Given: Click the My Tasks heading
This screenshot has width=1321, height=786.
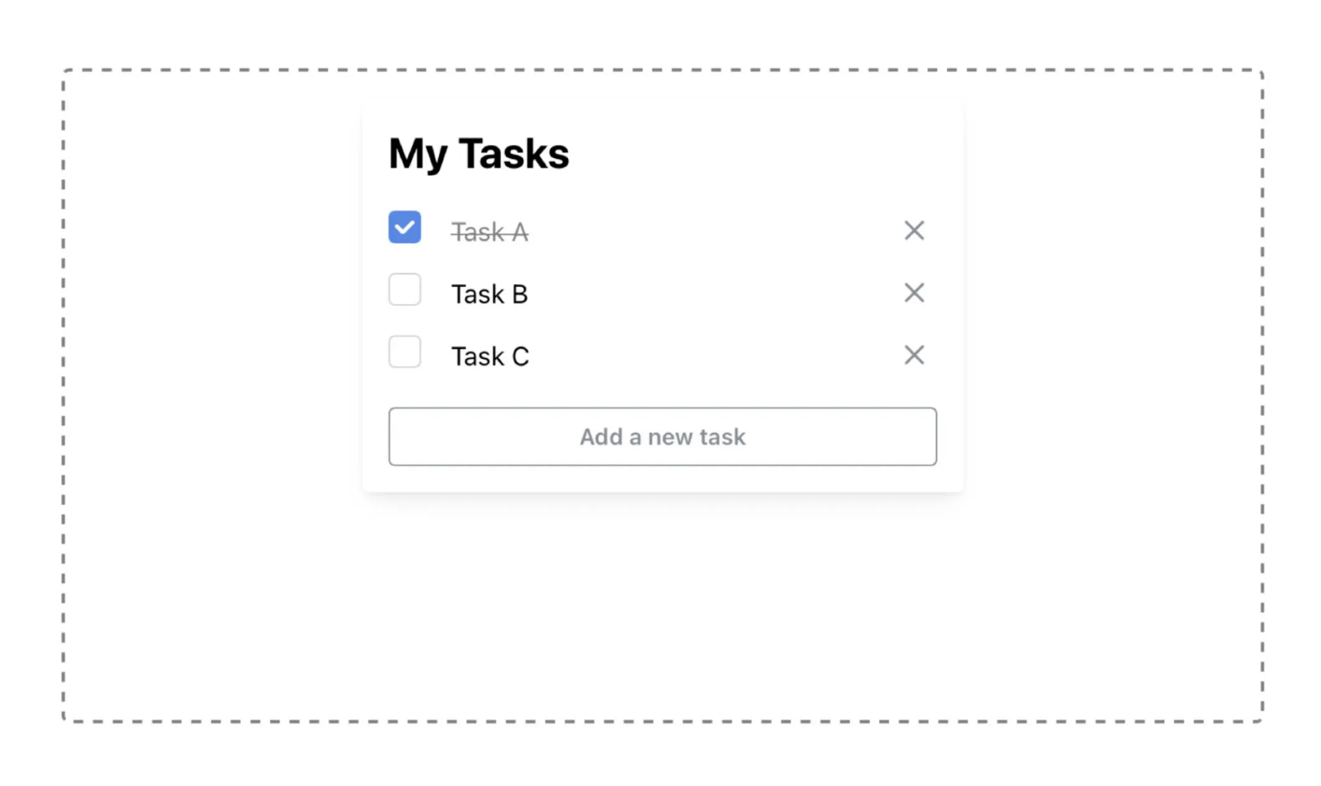Looking at the screenshot, I should pos(479,153).
